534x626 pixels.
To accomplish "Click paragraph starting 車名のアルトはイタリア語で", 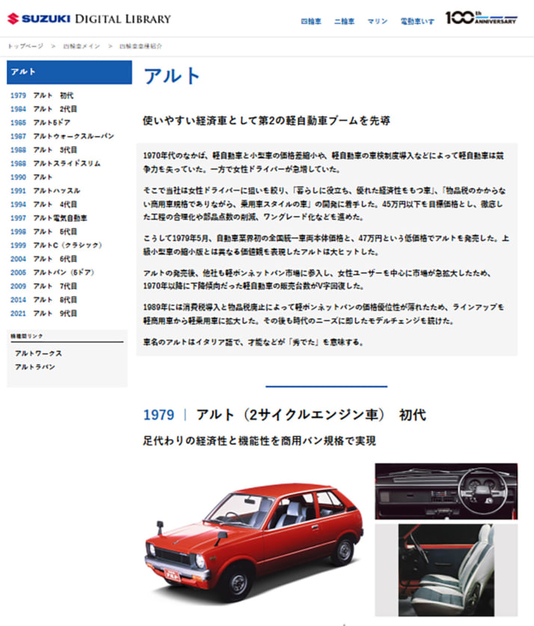I will 253,342.
